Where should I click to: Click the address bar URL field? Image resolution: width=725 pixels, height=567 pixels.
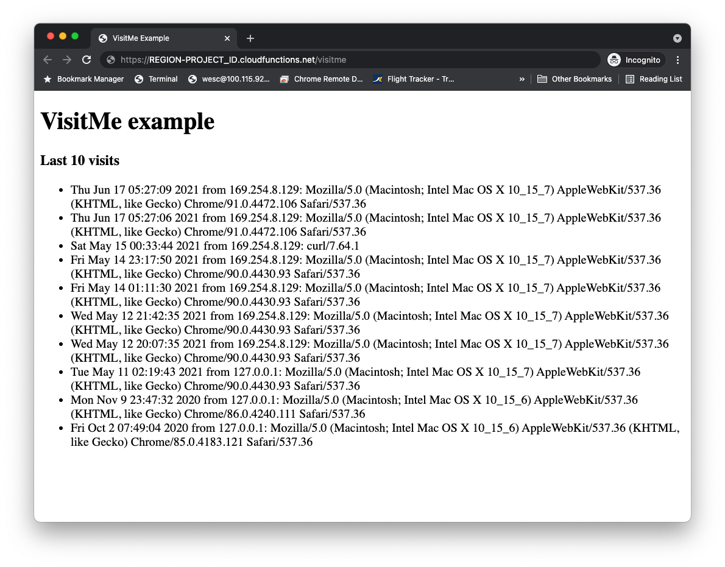pyautogui.click(x=353, y=60)
